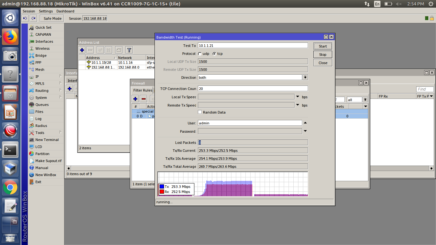The height and width of the screenshot is (245, 436).
Task: Open LCD in the sidebar
Action: pyautogui.click(x=39, y=147)
